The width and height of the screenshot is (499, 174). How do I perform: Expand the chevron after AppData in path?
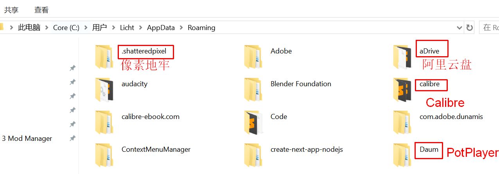(181, 28)
